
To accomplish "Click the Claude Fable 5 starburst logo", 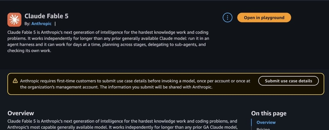I will pos(14,20).
